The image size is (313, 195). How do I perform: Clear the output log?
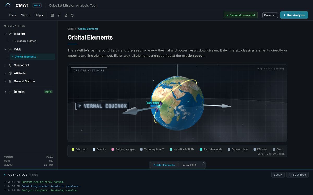278,175
